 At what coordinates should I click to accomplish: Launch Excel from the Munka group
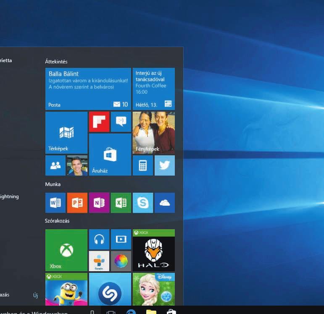tap(121, 203)
